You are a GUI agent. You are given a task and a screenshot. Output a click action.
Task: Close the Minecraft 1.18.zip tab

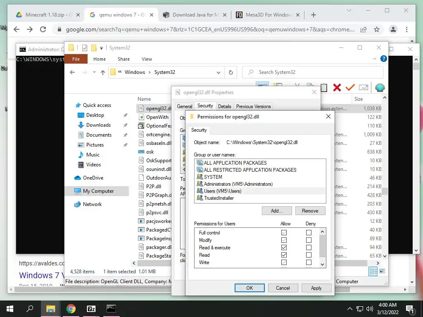78,15
